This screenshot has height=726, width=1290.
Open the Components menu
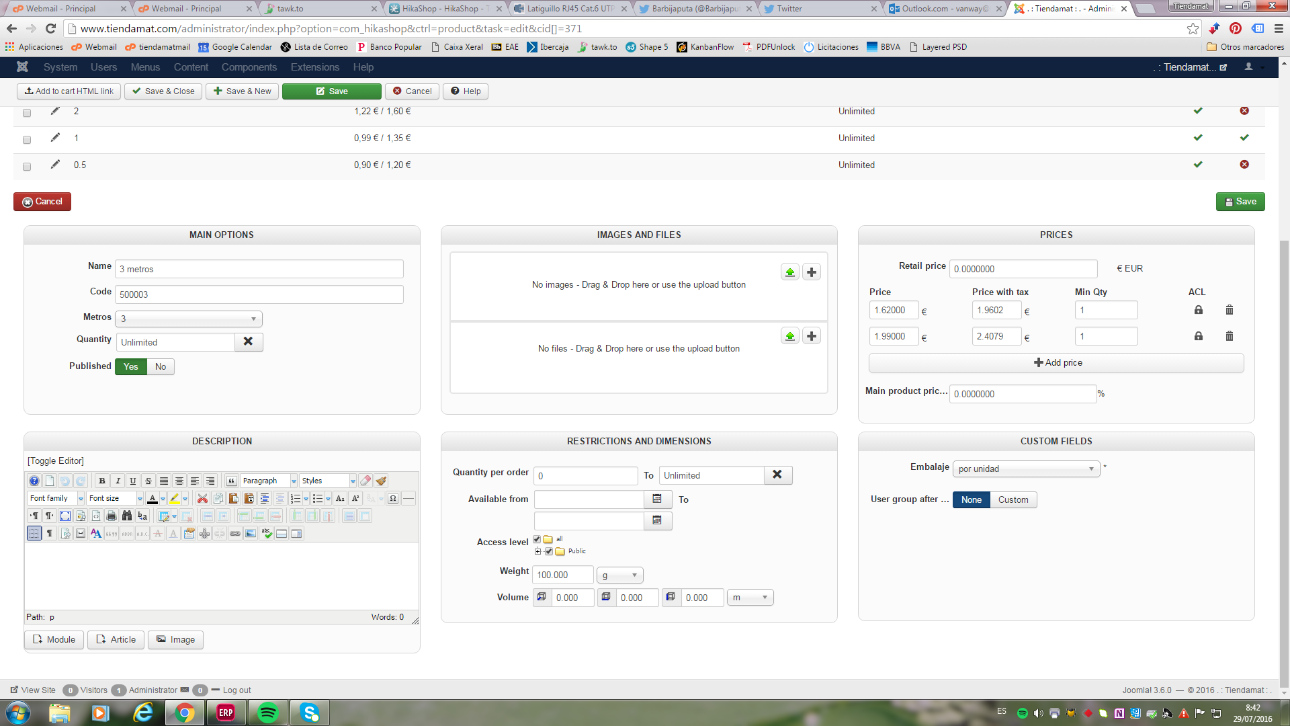tap(249, 67)
